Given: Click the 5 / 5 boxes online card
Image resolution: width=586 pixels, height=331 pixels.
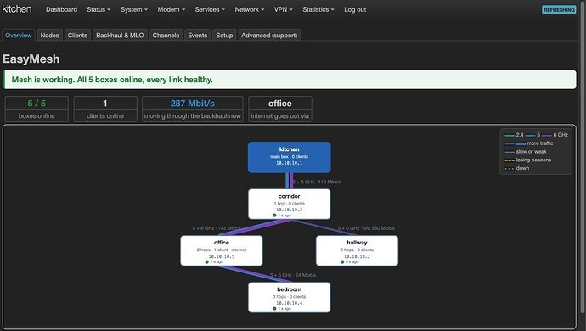Looking at the screenshot, I should [x=37, y=109].
